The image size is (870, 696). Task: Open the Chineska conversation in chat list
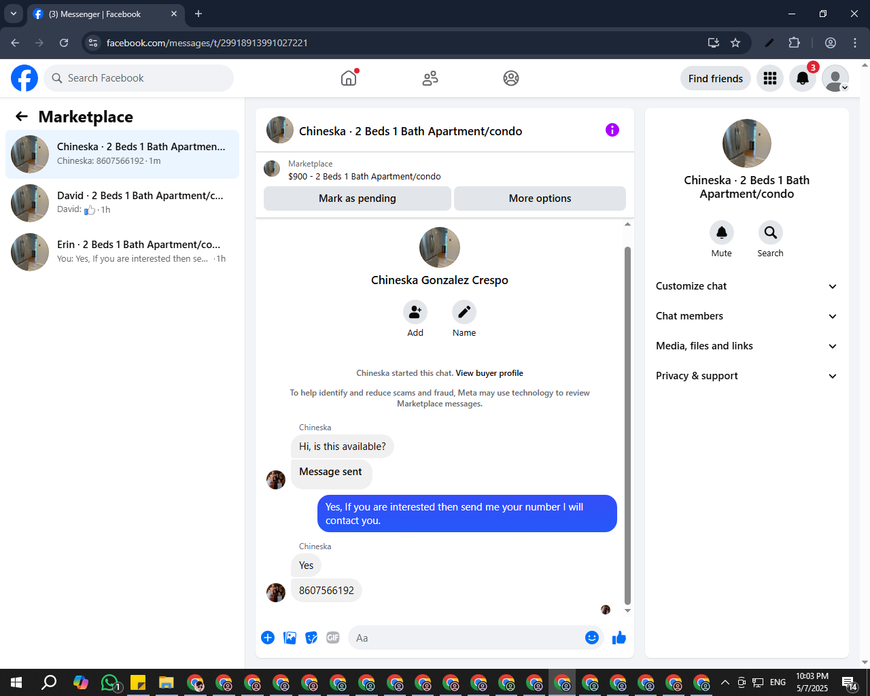pyautogui.click(x=122, y=154)
